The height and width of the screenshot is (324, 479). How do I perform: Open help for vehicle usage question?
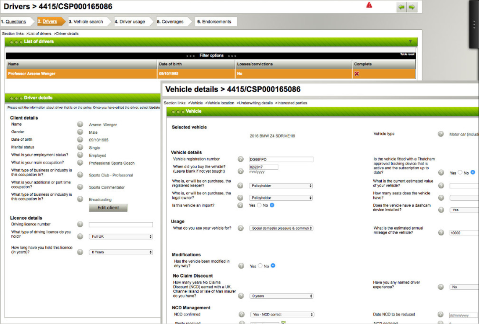pos(240,228)
